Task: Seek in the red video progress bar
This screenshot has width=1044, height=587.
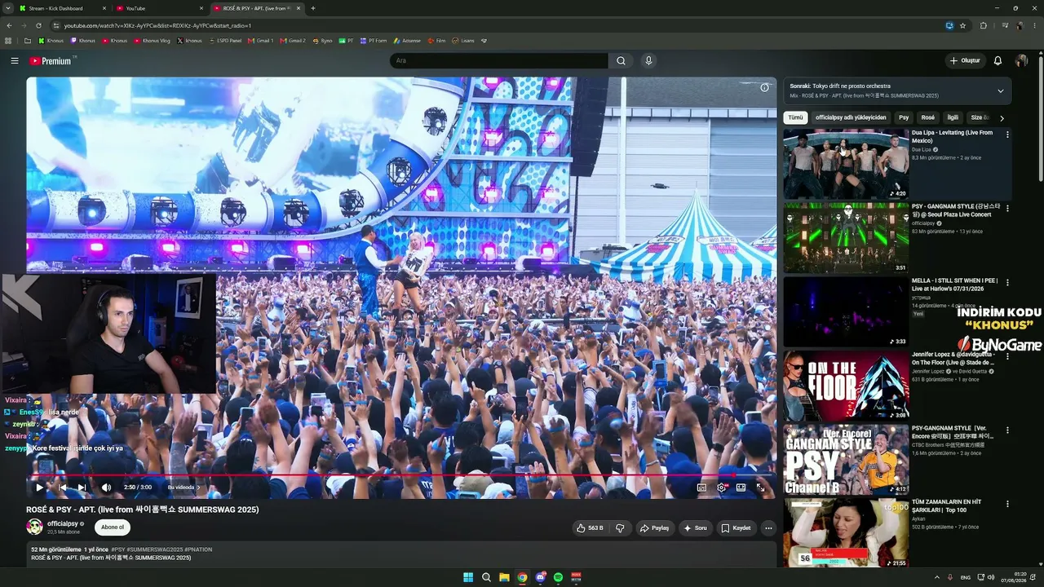Action: point(401,474)
